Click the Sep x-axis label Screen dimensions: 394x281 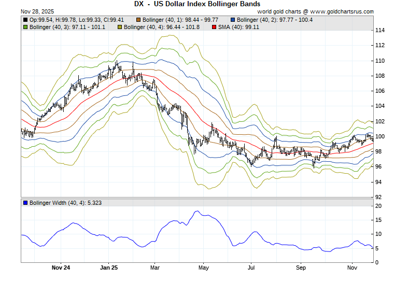pos(301,268)
